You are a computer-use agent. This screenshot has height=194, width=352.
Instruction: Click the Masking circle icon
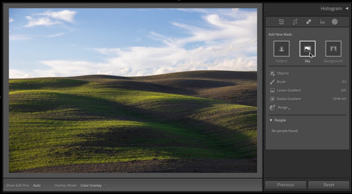point(334,22)
